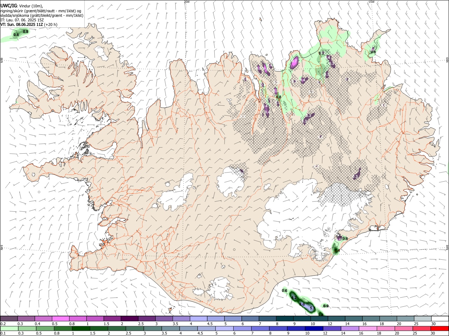The width and height of the screenshot is (449, 336).
Task: Click the 'IT: Lau. 07. 06. 2025 15Z' line
Action: [x=22, y=20]
